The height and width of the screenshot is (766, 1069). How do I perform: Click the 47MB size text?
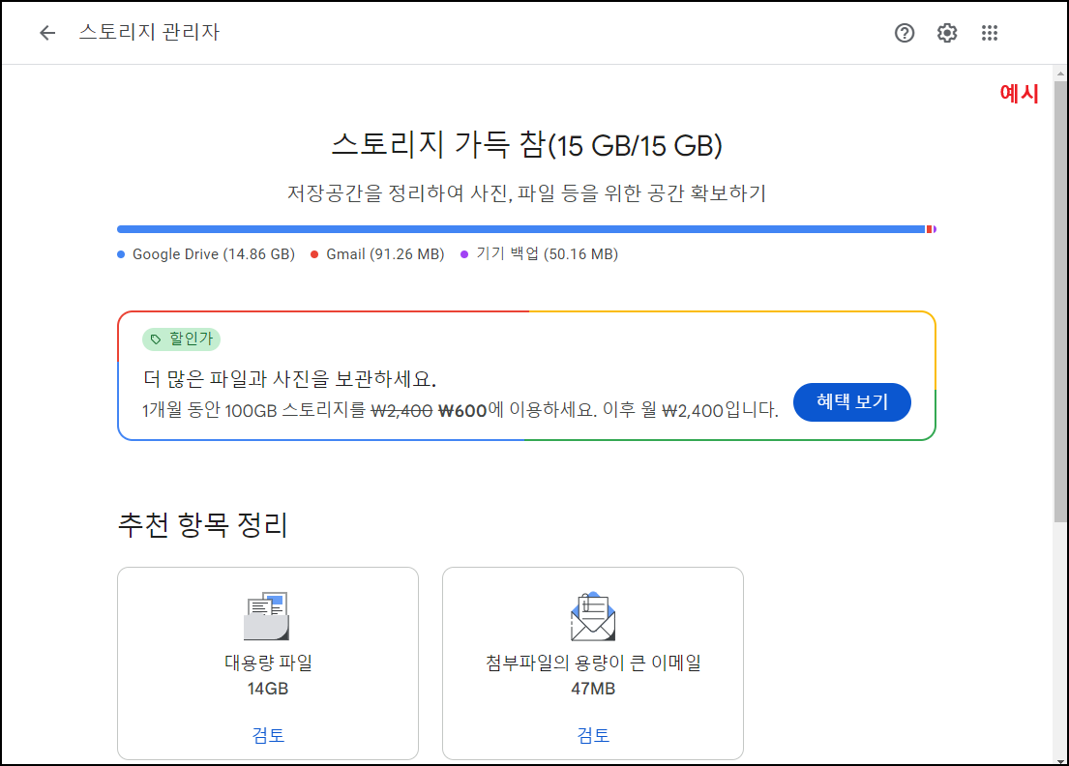click(x=593, y=689)
